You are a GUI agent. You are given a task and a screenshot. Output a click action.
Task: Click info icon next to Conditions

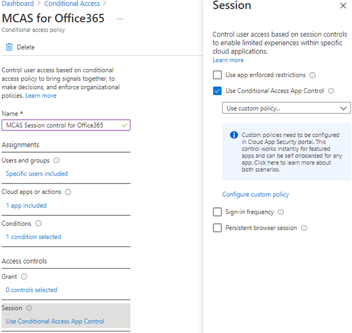click(38, 224)
